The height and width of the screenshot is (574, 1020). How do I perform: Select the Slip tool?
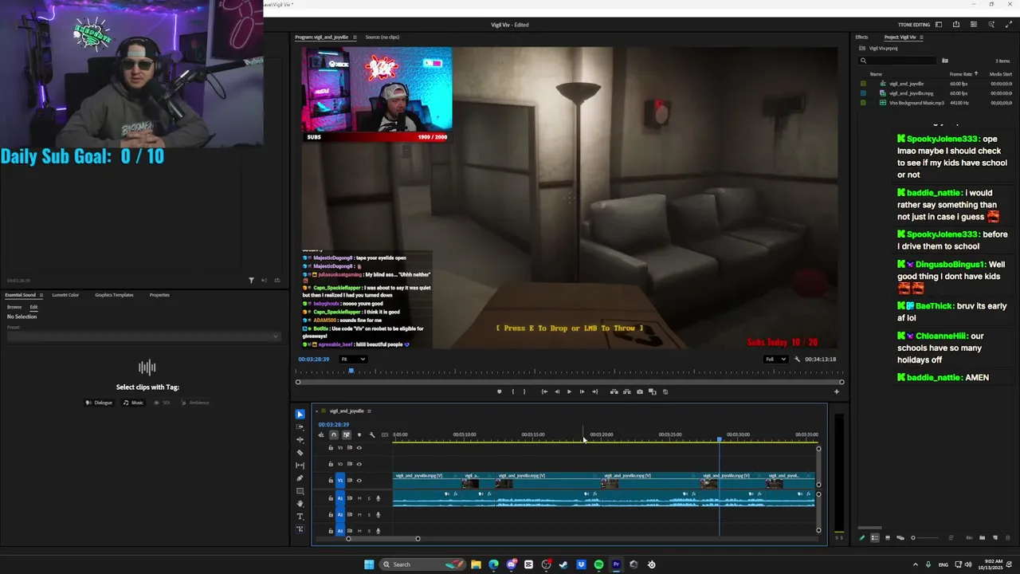(300, 465)
